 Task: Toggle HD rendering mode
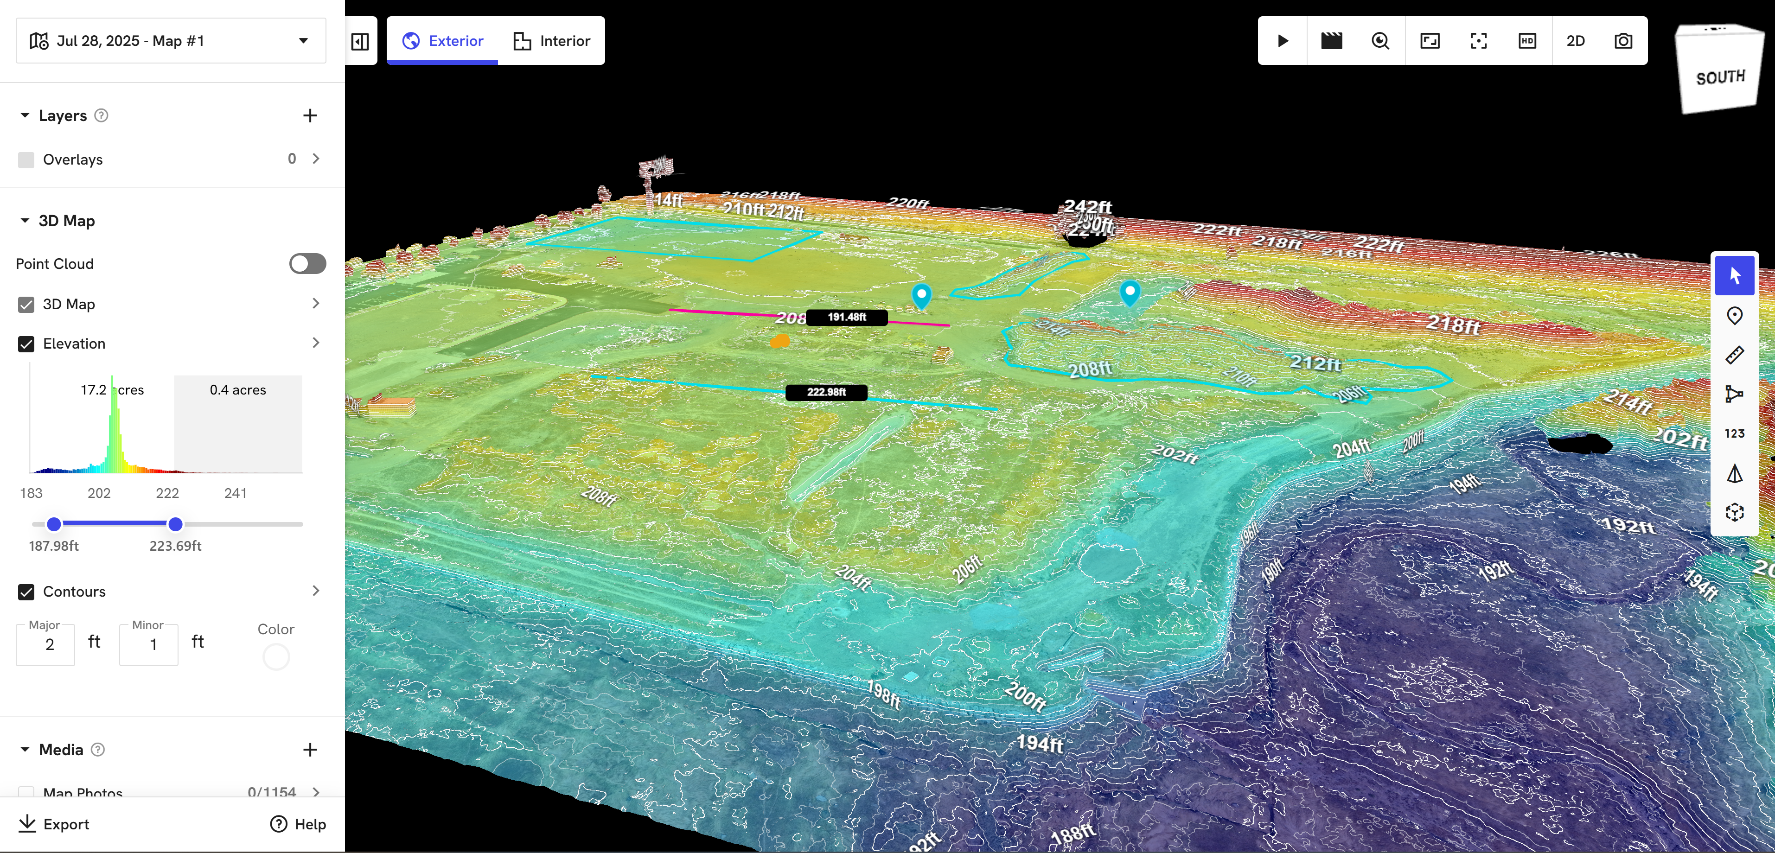tap(1527, 41)
